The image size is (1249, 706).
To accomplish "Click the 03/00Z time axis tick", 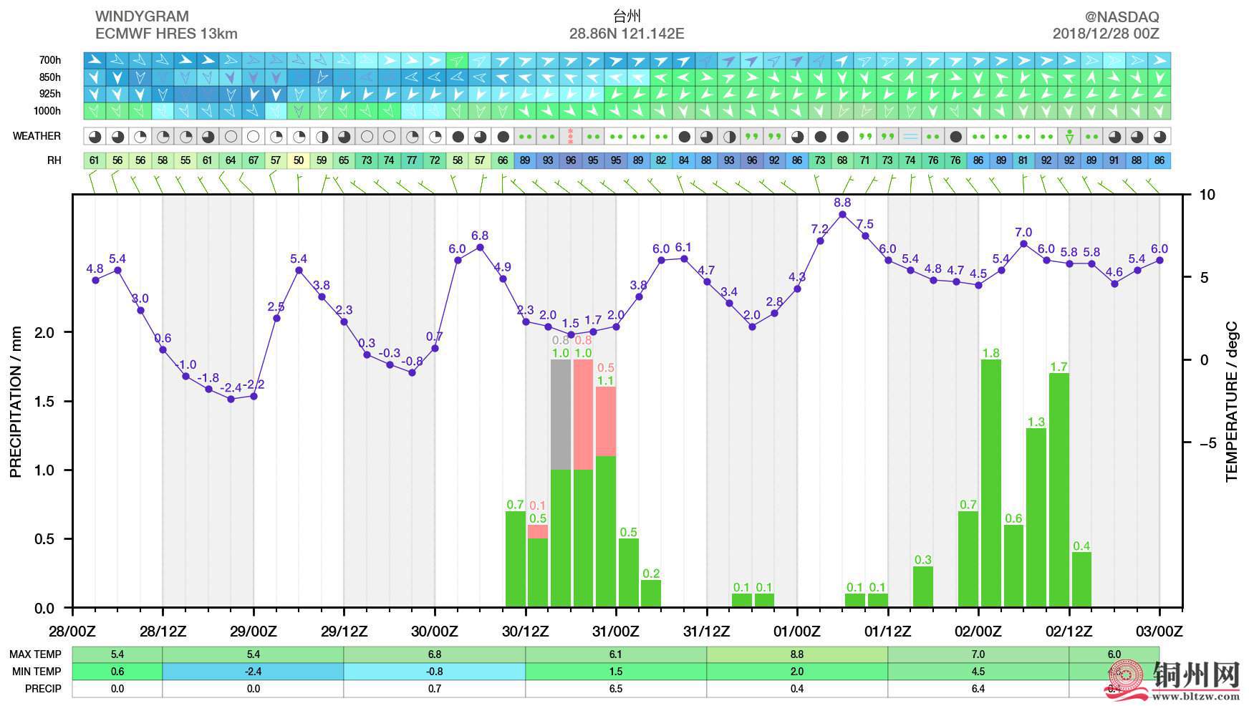I will [1159, 632].
